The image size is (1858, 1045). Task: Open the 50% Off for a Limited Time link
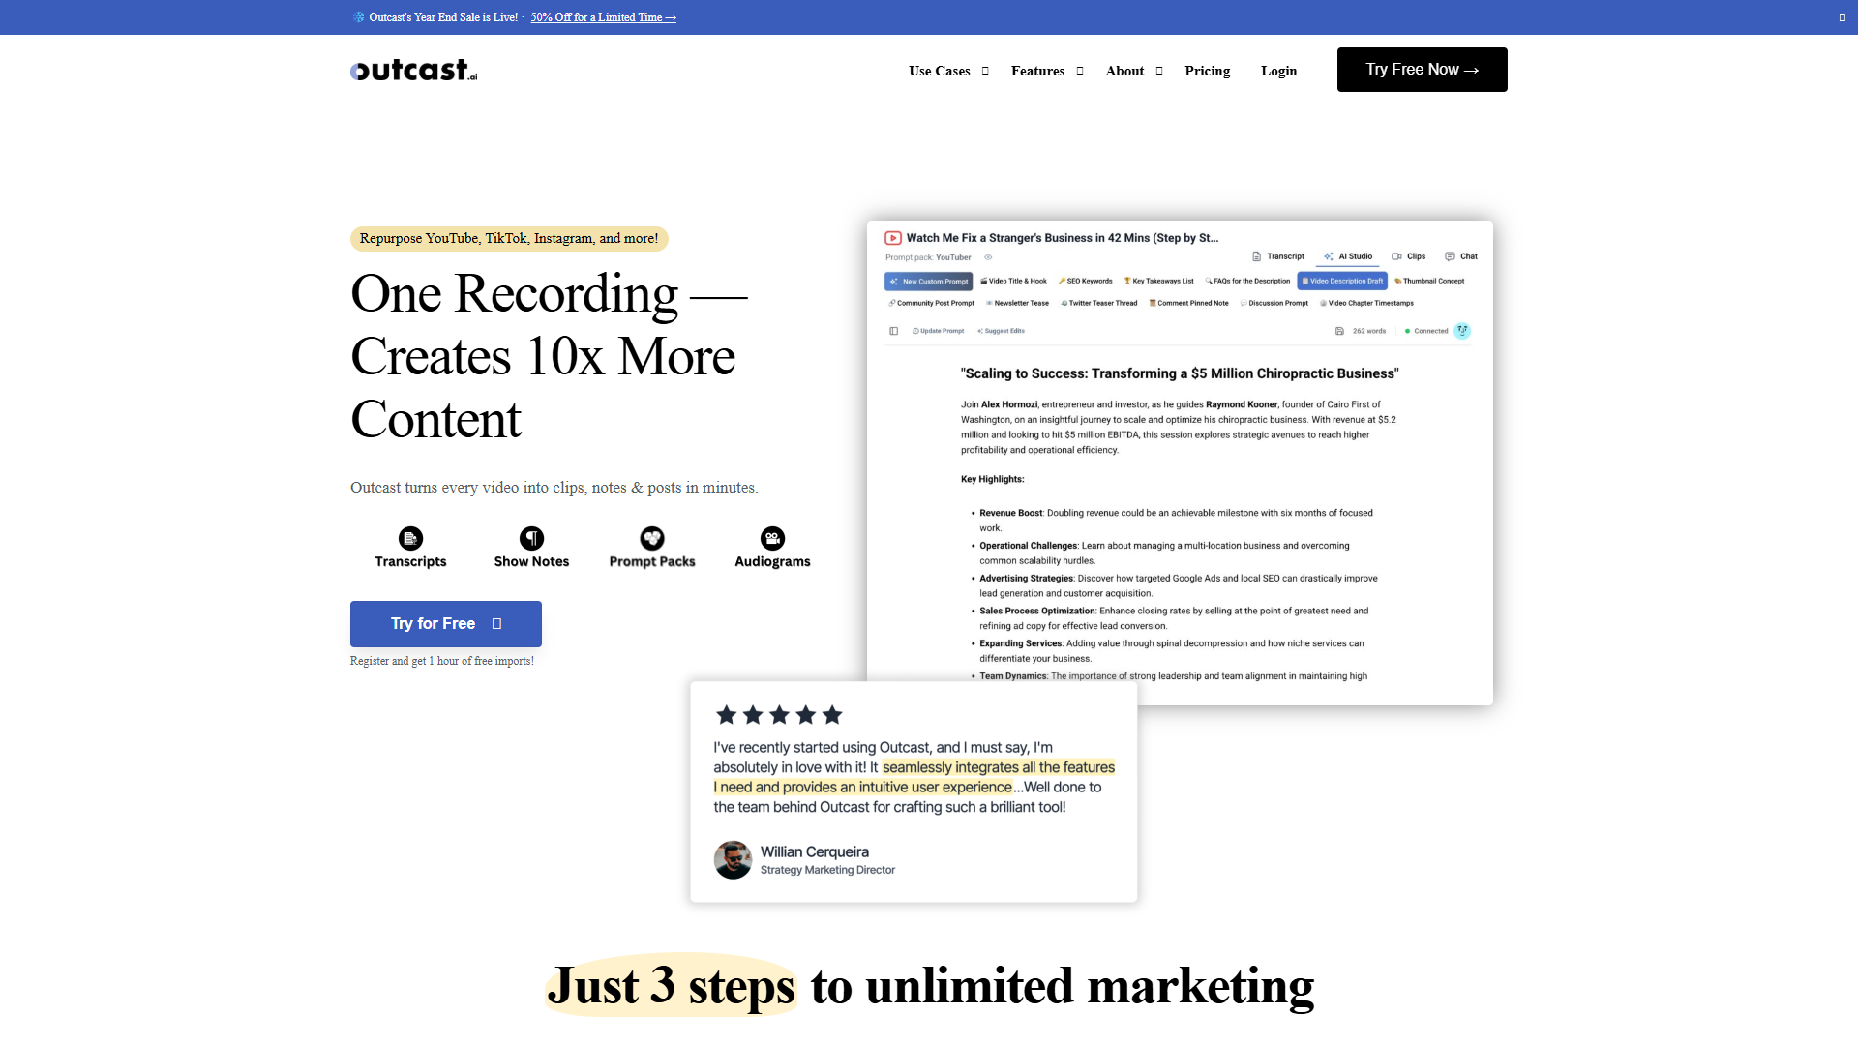[604, 17]
